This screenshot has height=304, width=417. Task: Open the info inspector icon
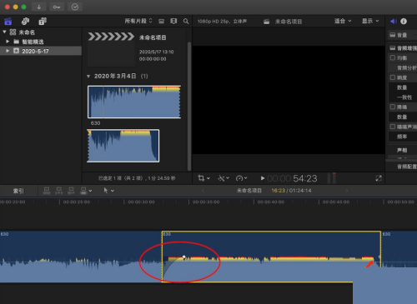[x=404, y=21]
